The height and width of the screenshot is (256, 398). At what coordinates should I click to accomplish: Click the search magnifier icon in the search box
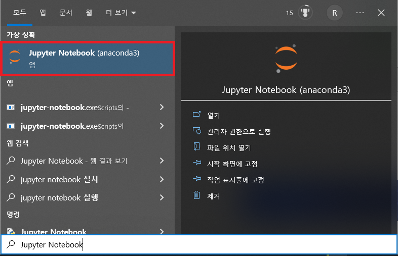pyautogui.click(x=11, y=244)
